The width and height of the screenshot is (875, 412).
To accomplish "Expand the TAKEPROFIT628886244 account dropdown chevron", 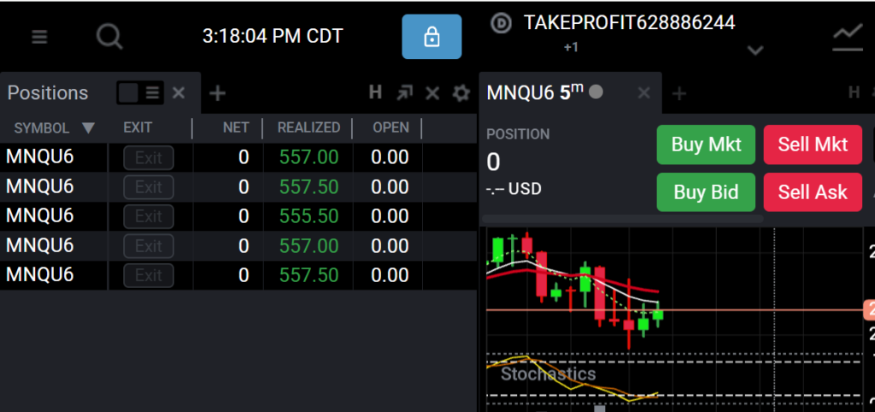I will pos(755,50).
